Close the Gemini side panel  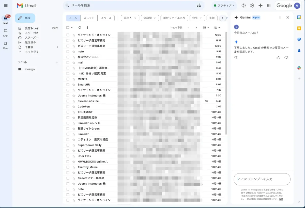[288, 18]
